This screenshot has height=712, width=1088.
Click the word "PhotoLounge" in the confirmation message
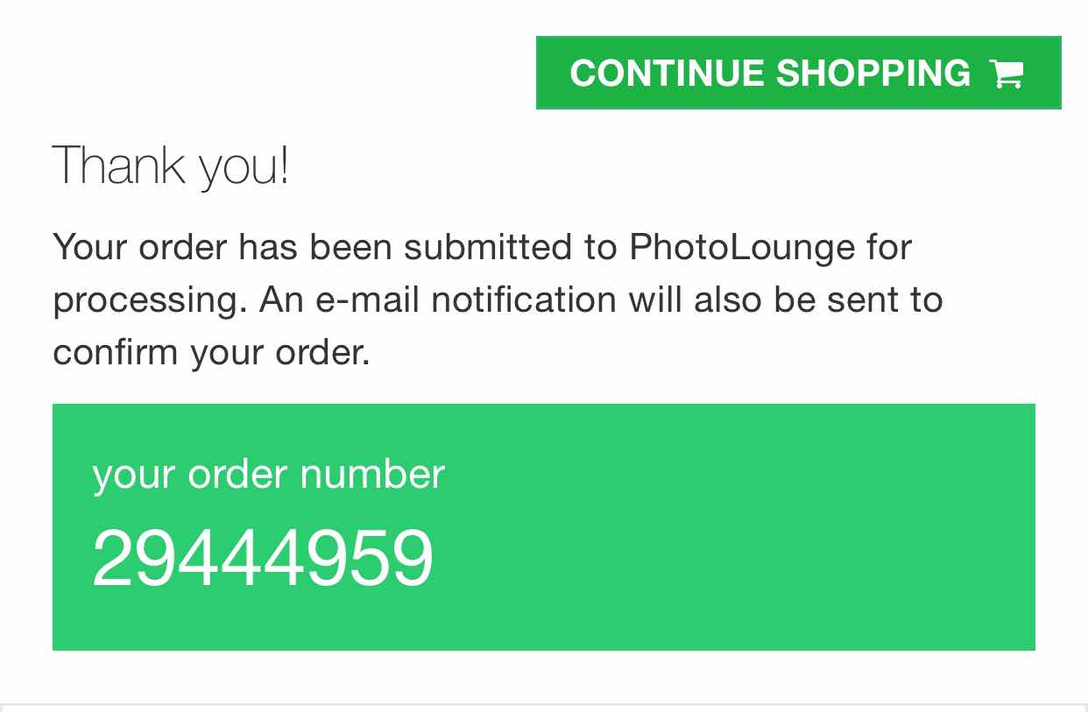742,247
